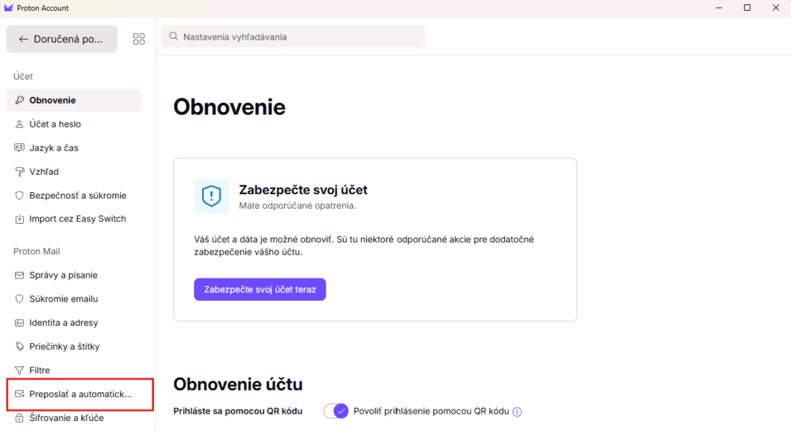This screenshot has width=791, height=431.
Task: Go back using Doručená pošta button
Action: pyautogui.click(x=62, y=38)
